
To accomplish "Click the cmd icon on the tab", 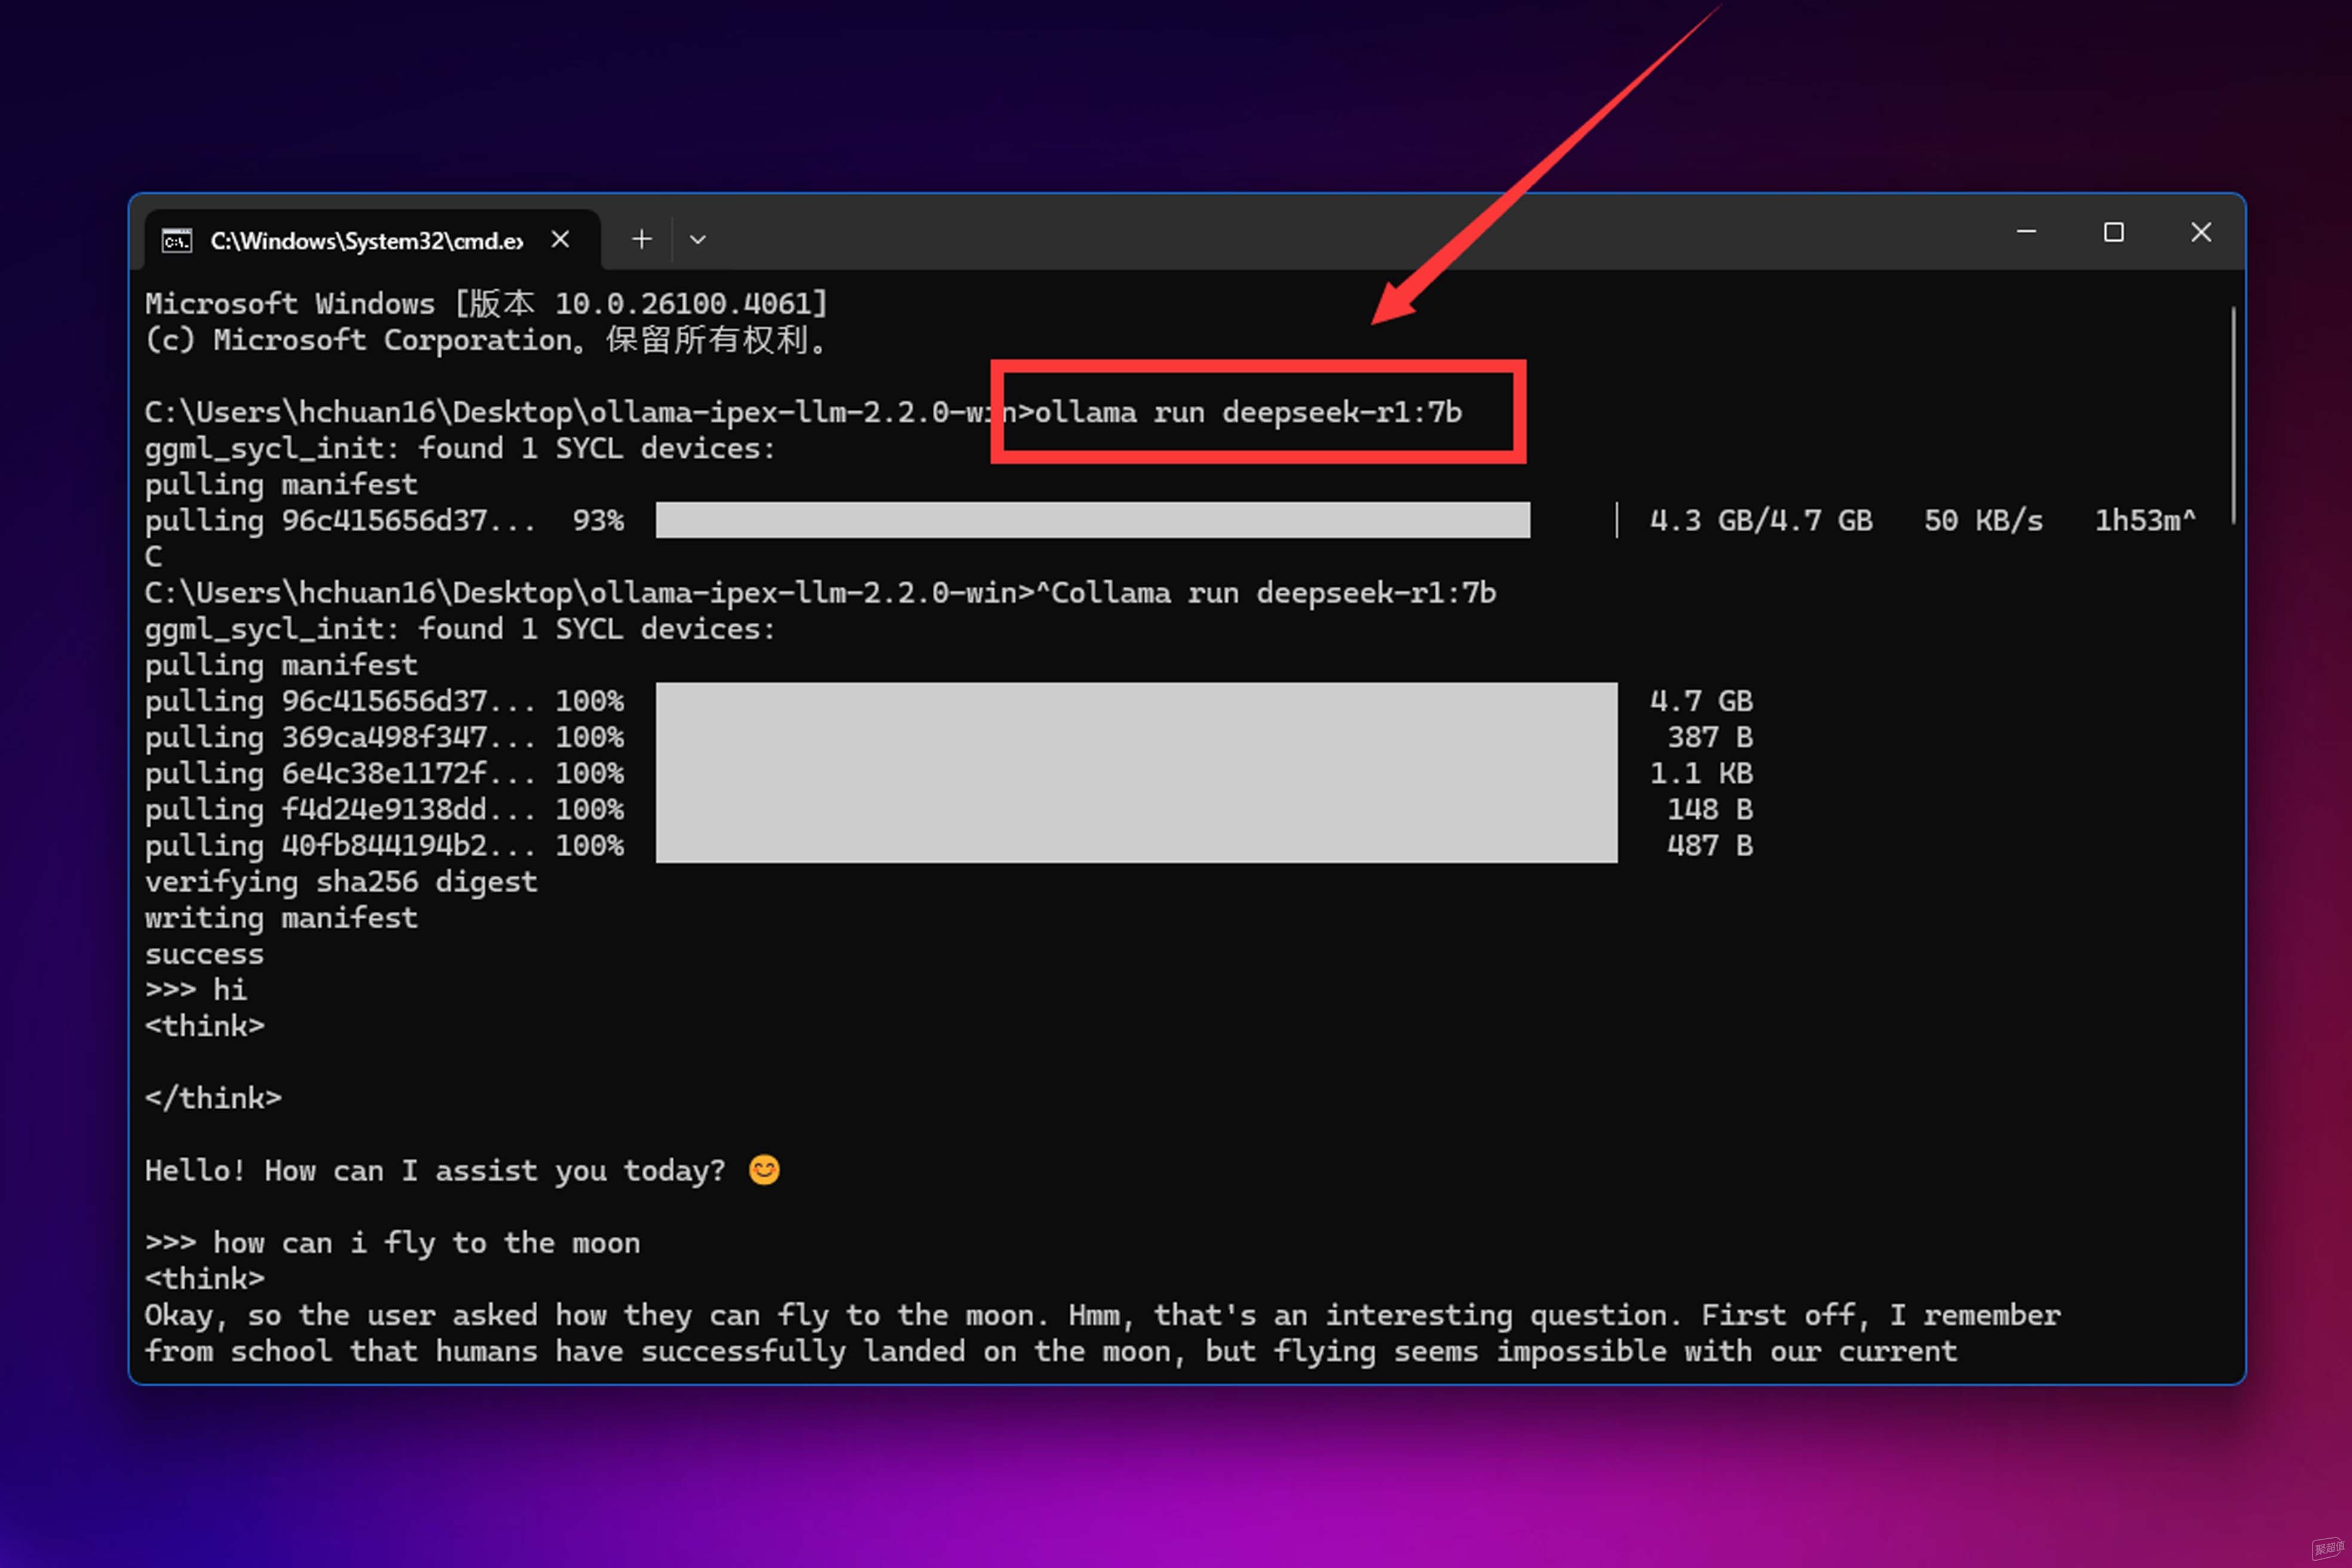I will click(177, 241).
